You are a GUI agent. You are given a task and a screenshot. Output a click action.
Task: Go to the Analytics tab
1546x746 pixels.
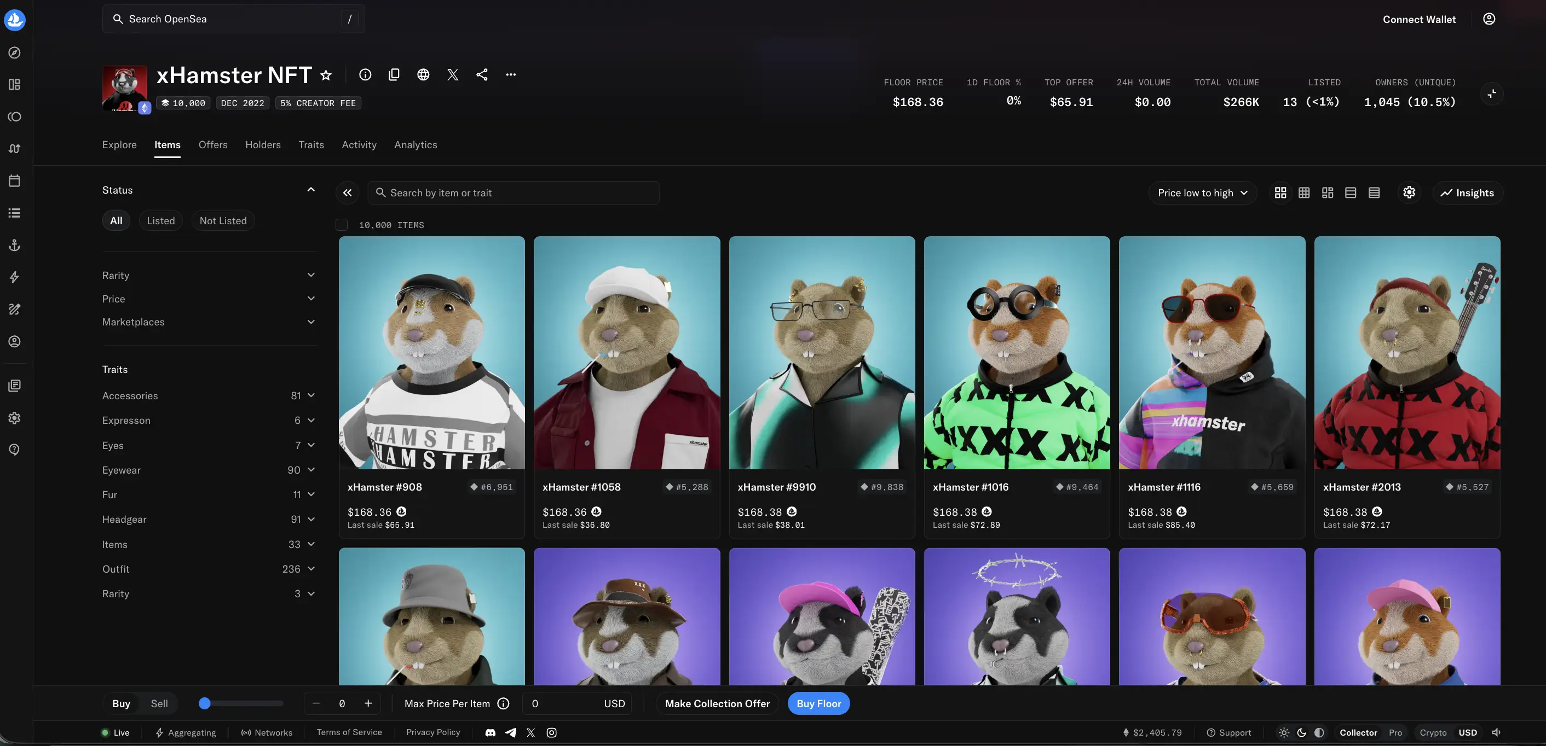point(416,144)
